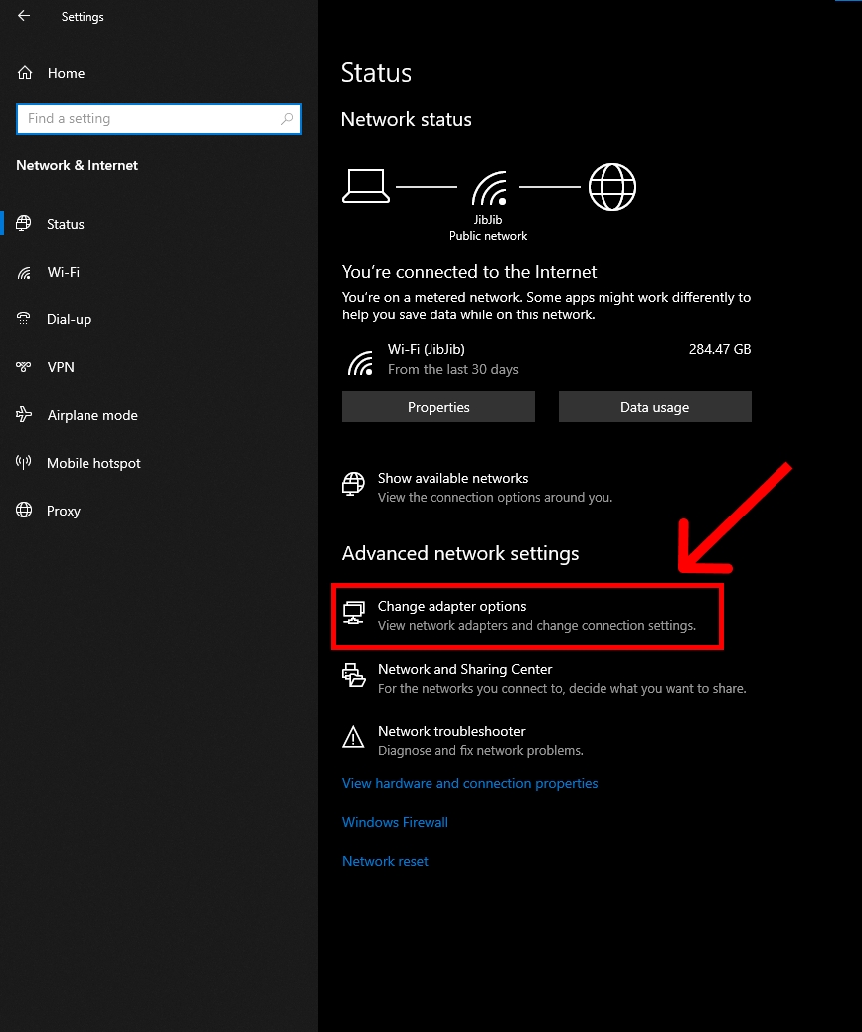Image resolution: width=862 pixels, height=1032 pixels.
Task: Click the "Public network" label
Action: pos(488,236)
